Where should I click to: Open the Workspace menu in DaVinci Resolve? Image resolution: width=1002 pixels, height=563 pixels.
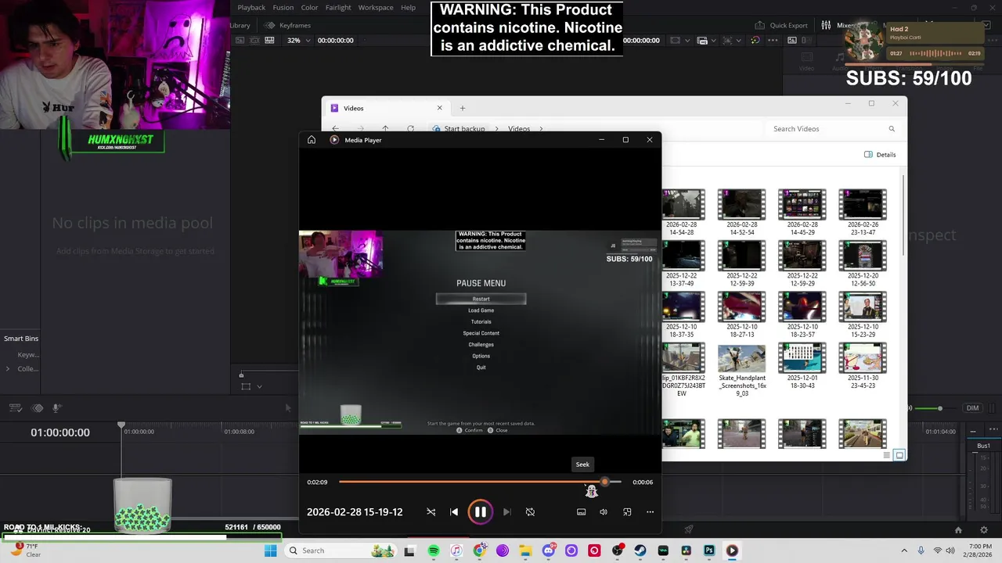click(x=376, y=8)
